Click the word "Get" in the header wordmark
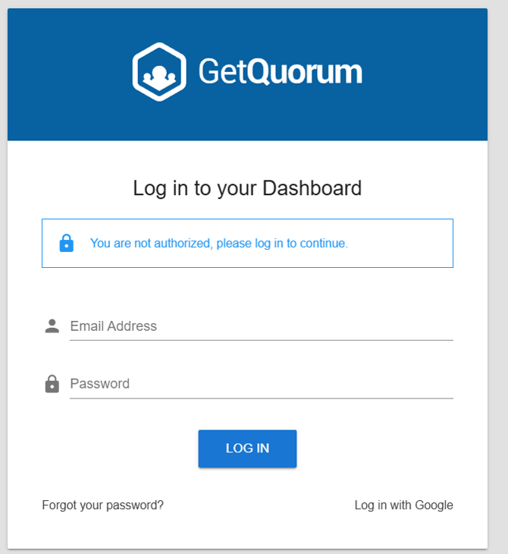 click(222, 71)
